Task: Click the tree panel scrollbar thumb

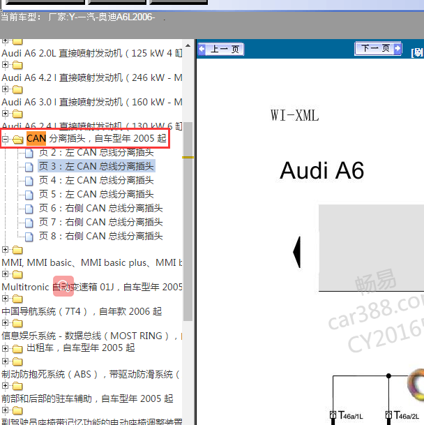Action: tap(188, 221)
